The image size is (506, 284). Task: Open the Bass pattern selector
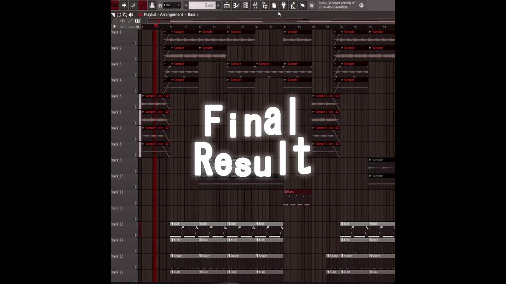pos(202,5)
